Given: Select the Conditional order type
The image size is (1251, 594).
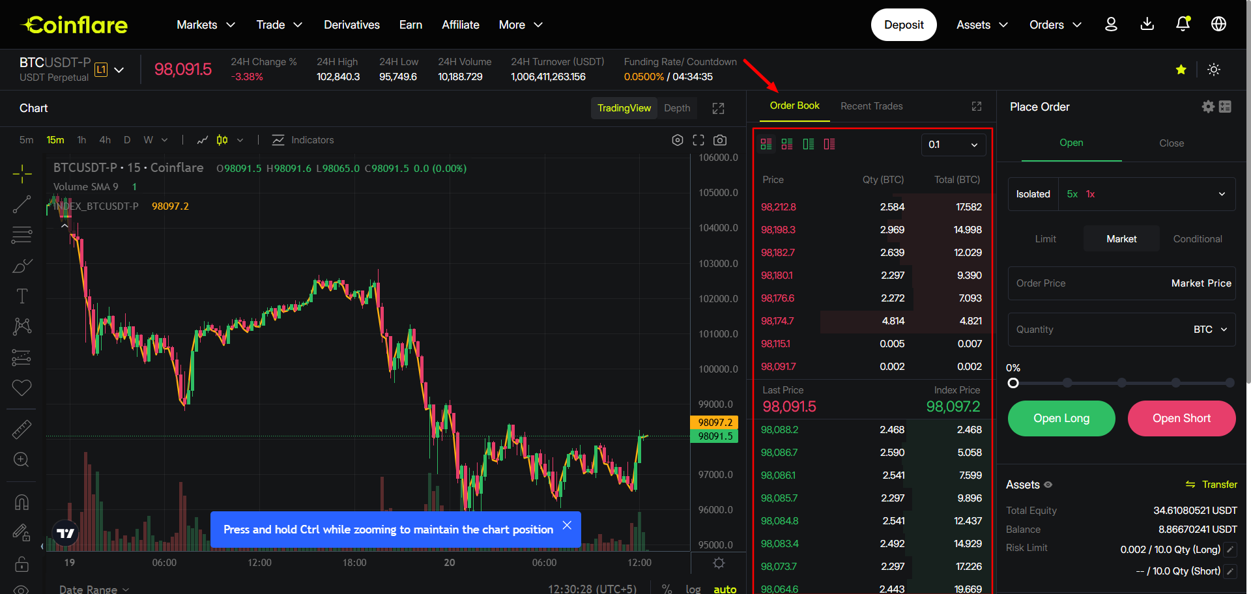Looking at the screenshot, I should (x=1198, y=239).
